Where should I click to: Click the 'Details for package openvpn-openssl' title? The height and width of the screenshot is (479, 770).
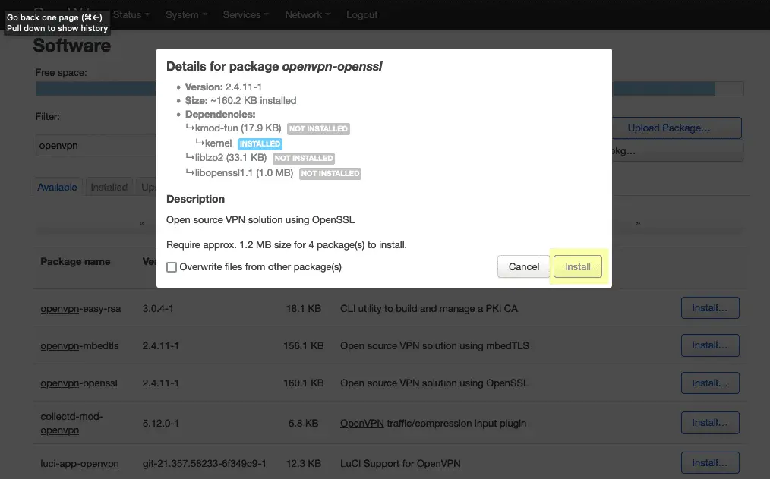(x=274, y=66)
